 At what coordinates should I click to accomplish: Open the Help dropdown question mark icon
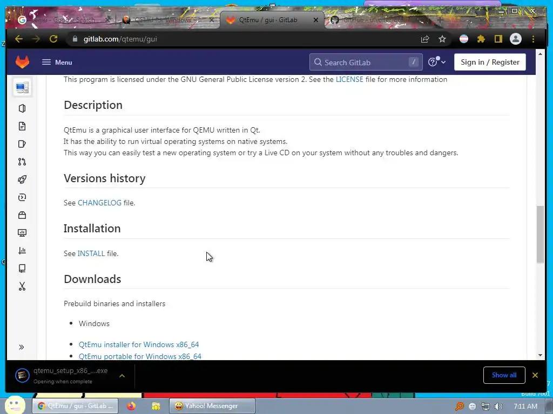point(436,62)
